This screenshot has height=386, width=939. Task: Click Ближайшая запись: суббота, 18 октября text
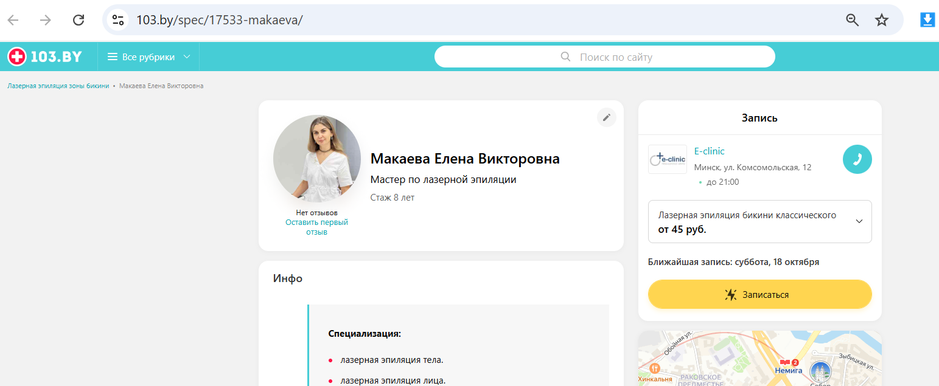(734, 262)
